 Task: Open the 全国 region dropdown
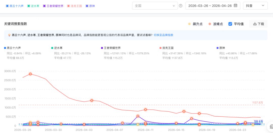pyautogui.click(x=155, y=6)
